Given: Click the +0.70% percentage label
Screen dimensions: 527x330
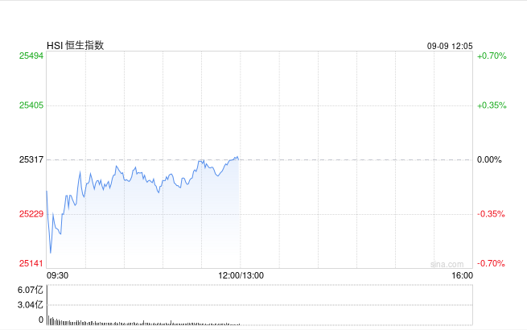Looking at the screenshot, I should click(x=492, y=56).
